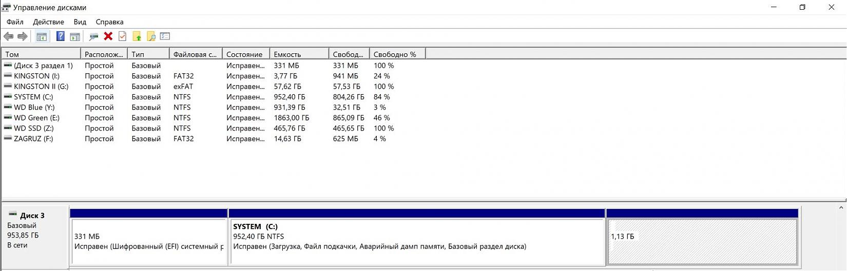Open the Файл menu
The height and width of the screenshot is (271, 847).
tap(15, 22)
